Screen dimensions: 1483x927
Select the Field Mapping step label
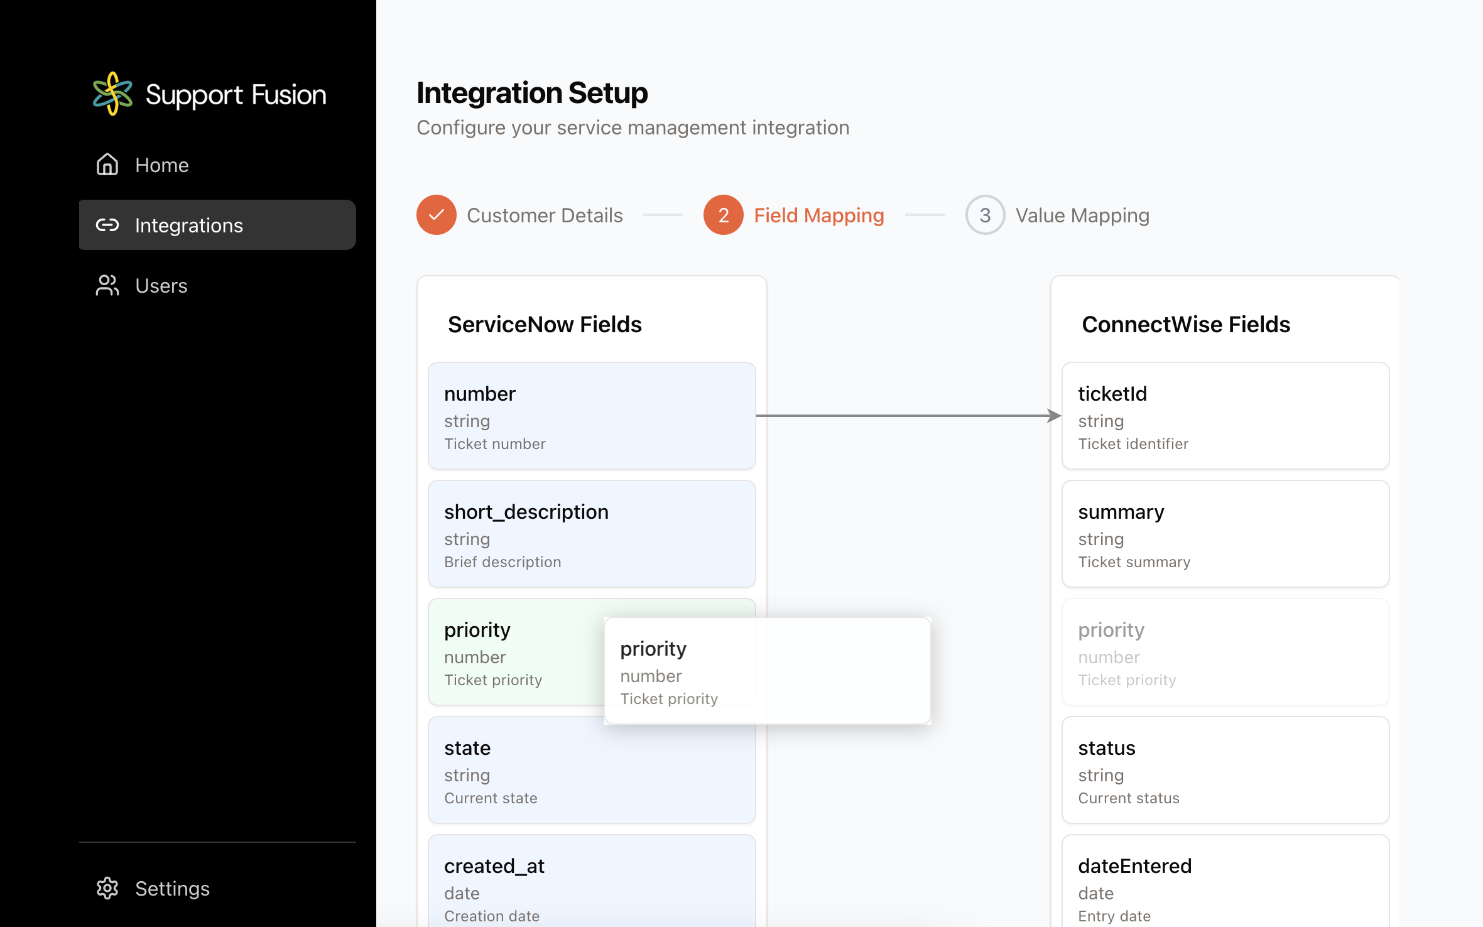pyautogui.click(x=818, y=215)
